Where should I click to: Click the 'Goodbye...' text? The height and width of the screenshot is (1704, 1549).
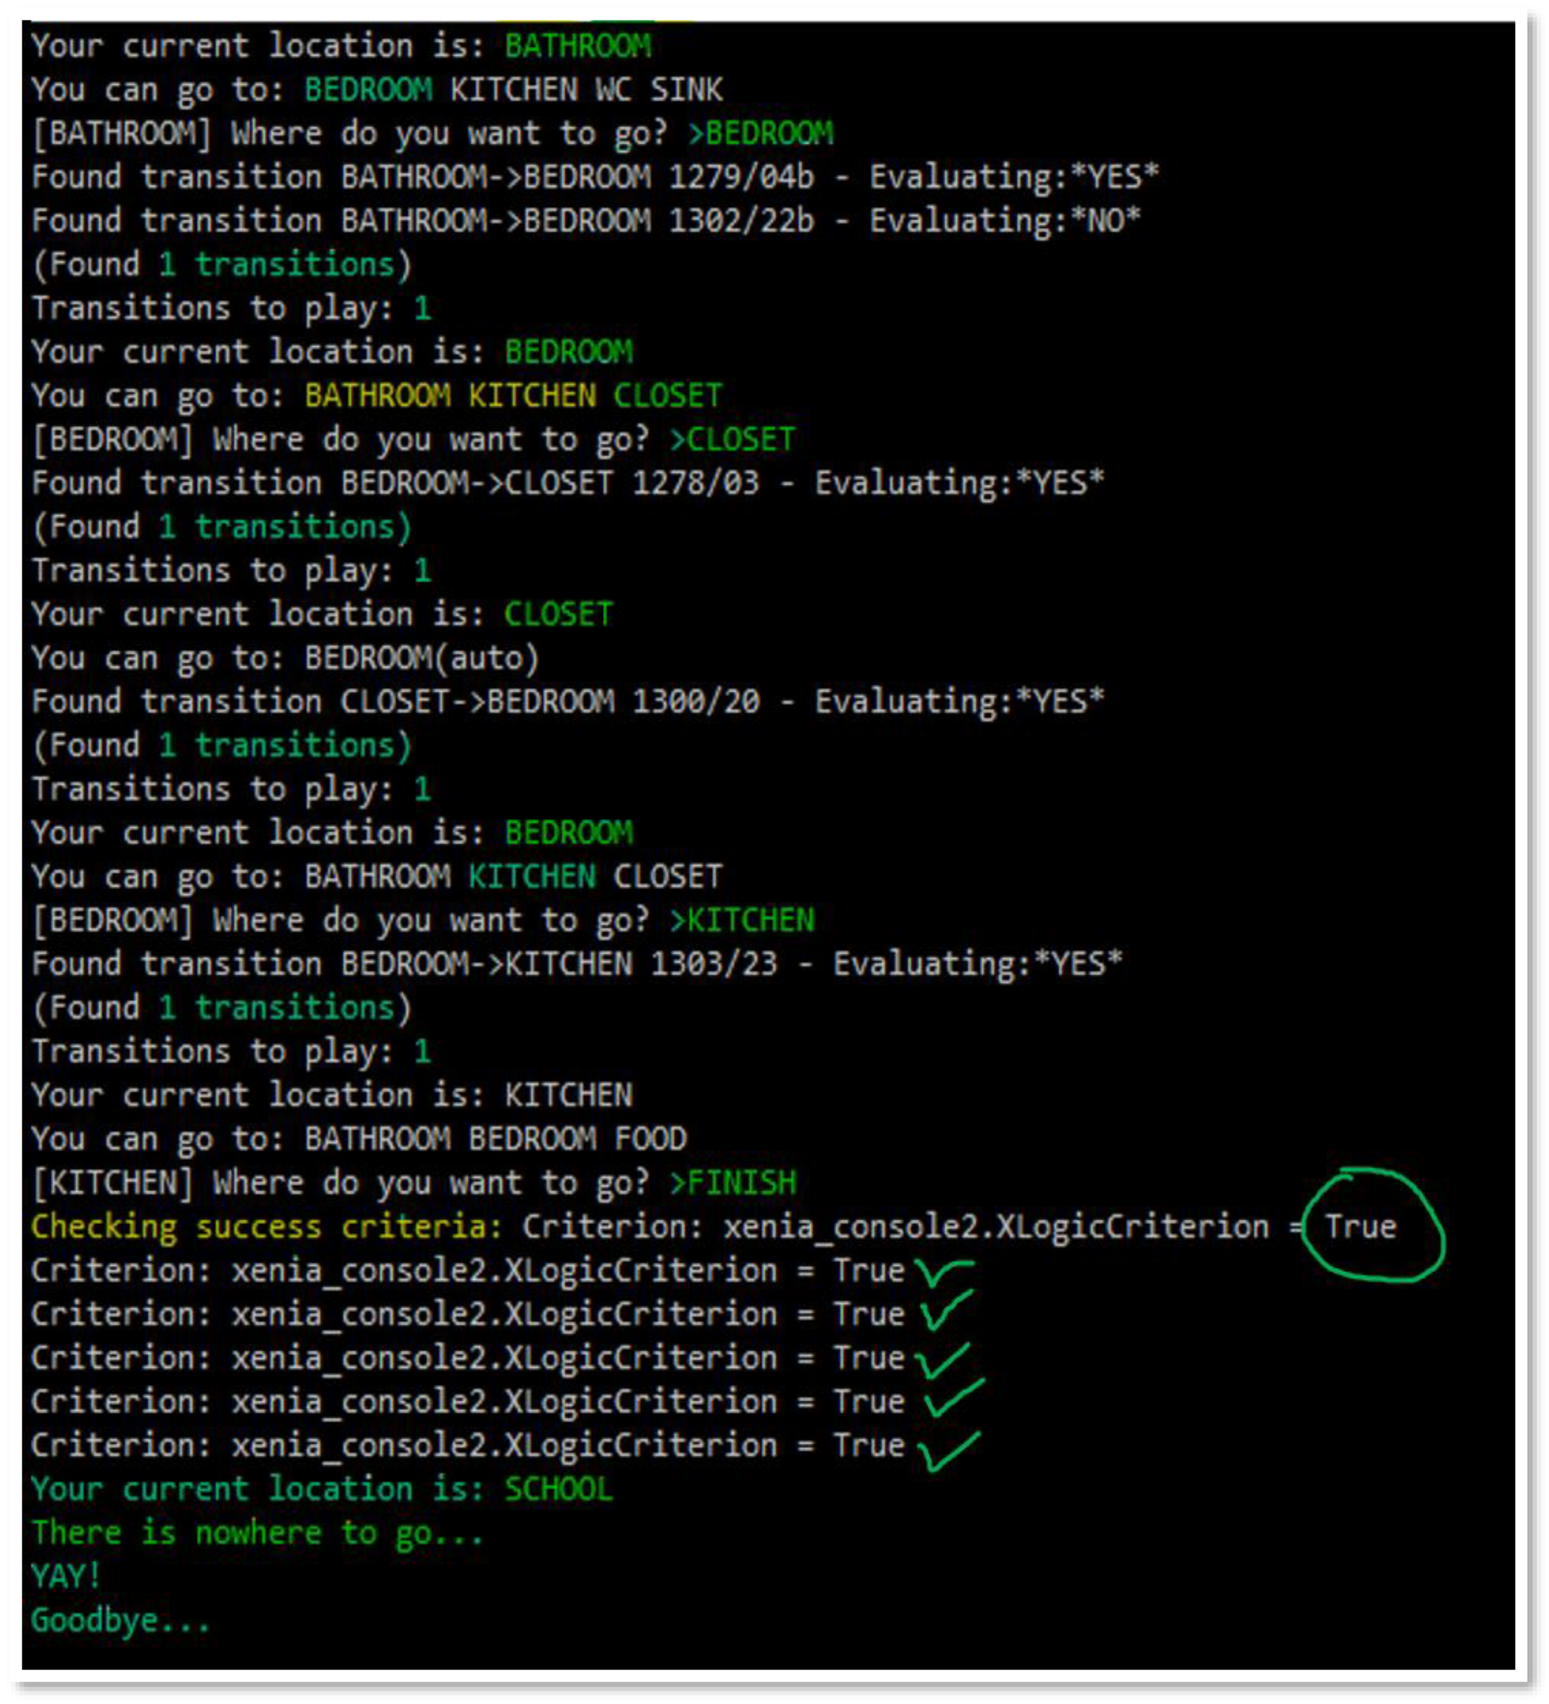[120, 1620]
